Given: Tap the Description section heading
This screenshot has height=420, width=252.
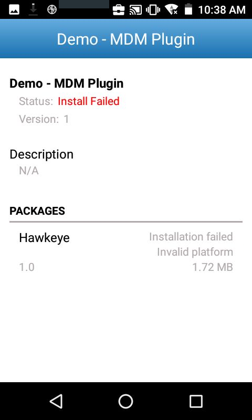Looking at the screenshot, I should click(x=41, y=154).
